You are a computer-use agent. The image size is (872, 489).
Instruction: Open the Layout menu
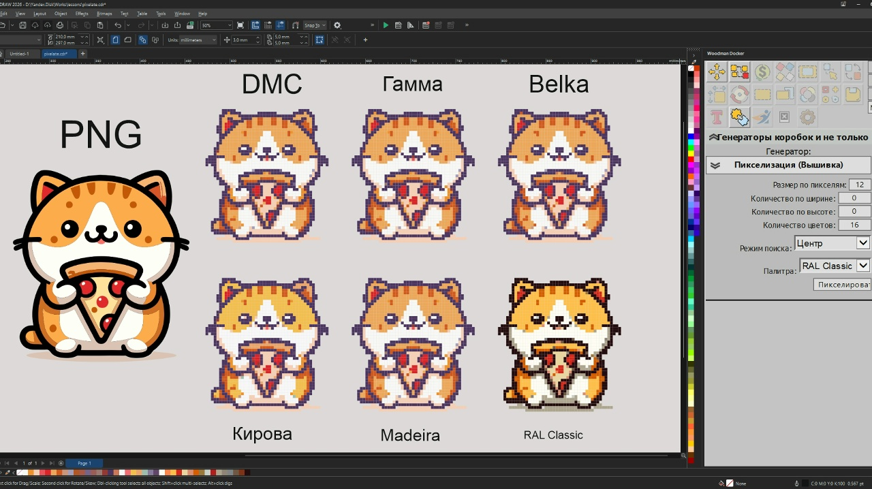[40, 14]
